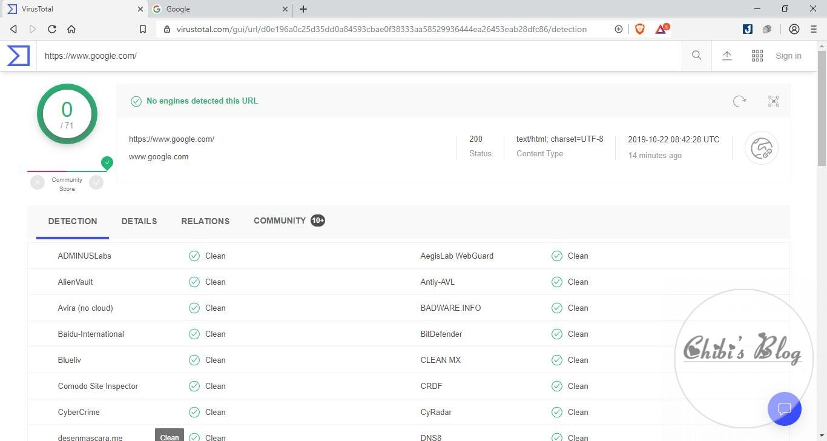The height and width of the screenshot is (441, 827).
Task: Open the graph relations icon
Action: click(x=774, y=101)
